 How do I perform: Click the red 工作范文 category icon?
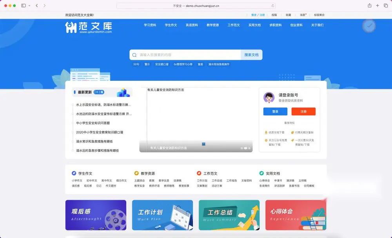[199, 173]
